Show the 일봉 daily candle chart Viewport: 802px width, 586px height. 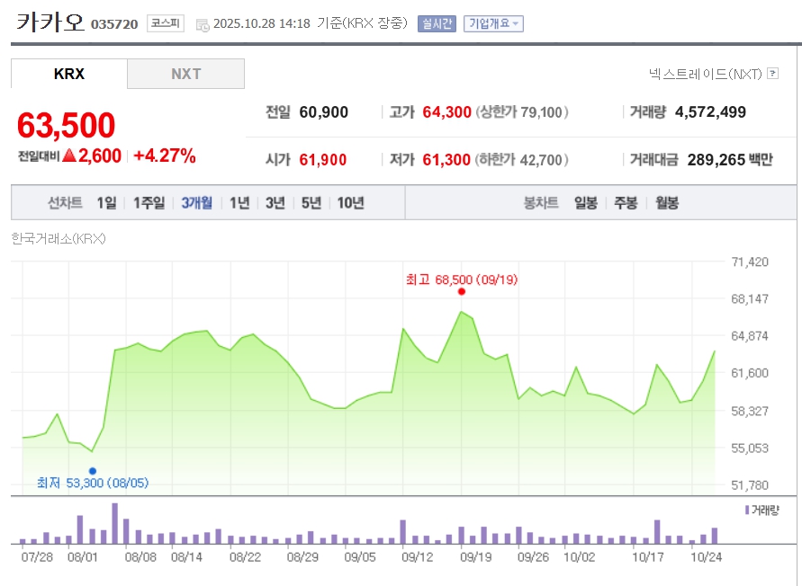point(585,203)
